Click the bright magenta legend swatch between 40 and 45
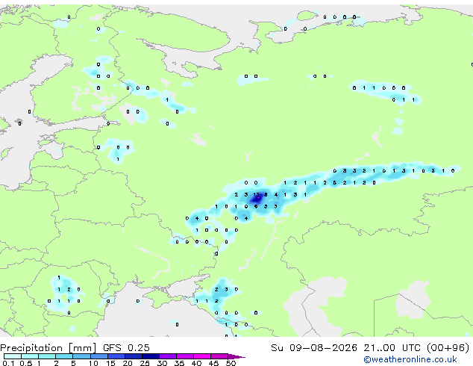 [x=202, y=356]
